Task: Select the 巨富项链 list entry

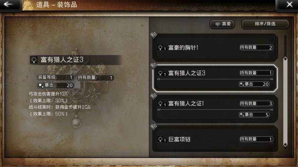Action: [x=215, y=139]
